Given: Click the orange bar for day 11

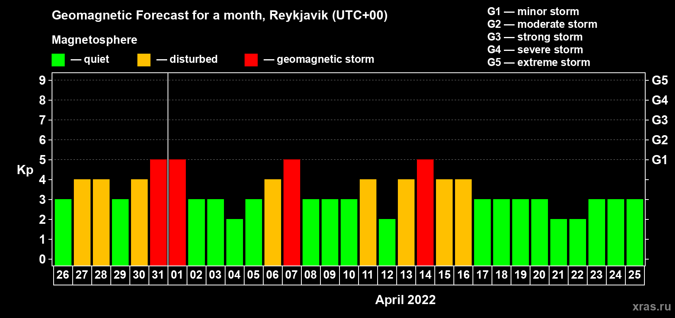Looking at the screenshot, I should click(x=368, y=222).
